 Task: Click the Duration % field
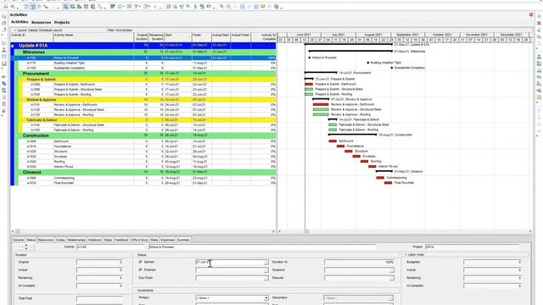tap(359, 263)
